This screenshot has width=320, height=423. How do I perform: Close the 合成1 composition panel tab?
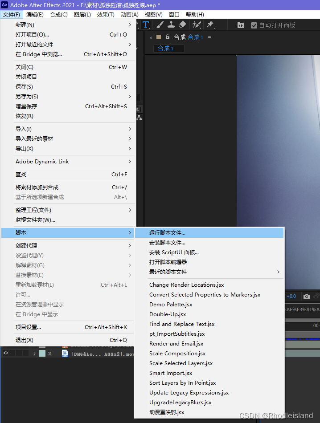151,37
